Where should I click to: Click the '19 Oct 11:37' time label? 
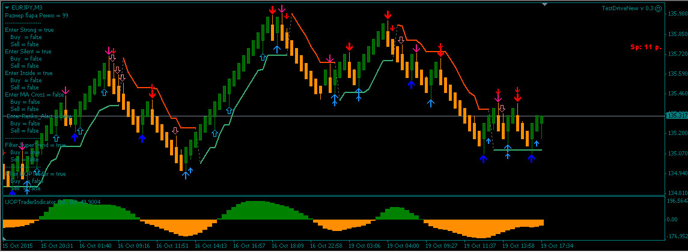pos(481,246)
